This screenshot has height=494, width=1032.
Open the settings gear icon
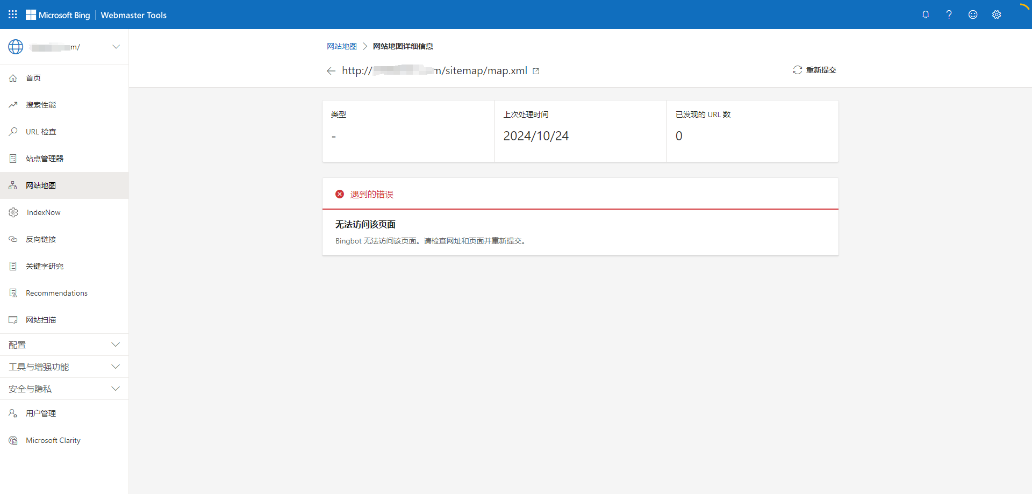997,15
